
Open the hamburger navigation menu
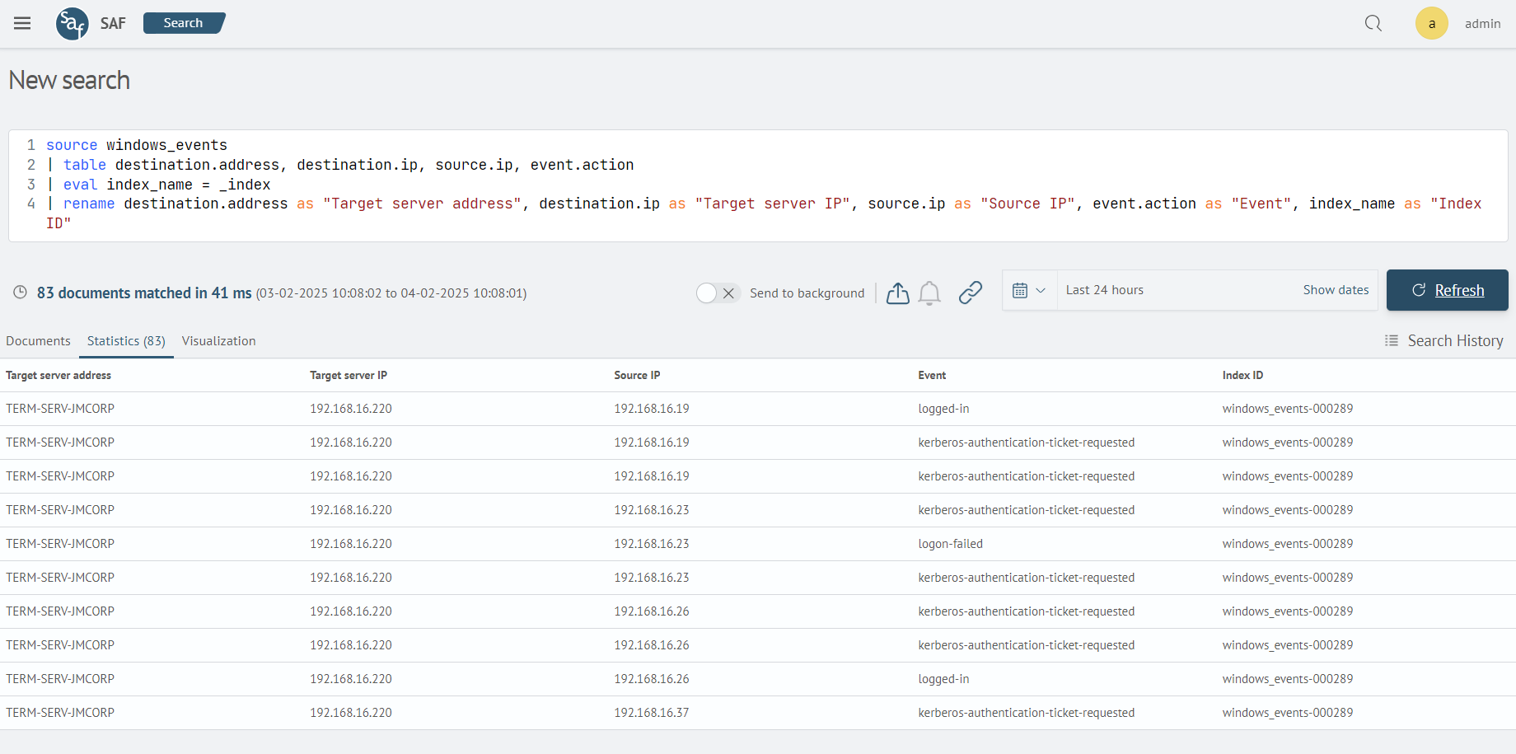point(22,23)
